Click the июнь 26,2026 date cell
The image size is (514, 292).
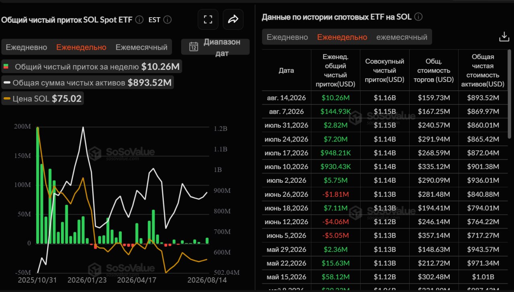point(286,194)
